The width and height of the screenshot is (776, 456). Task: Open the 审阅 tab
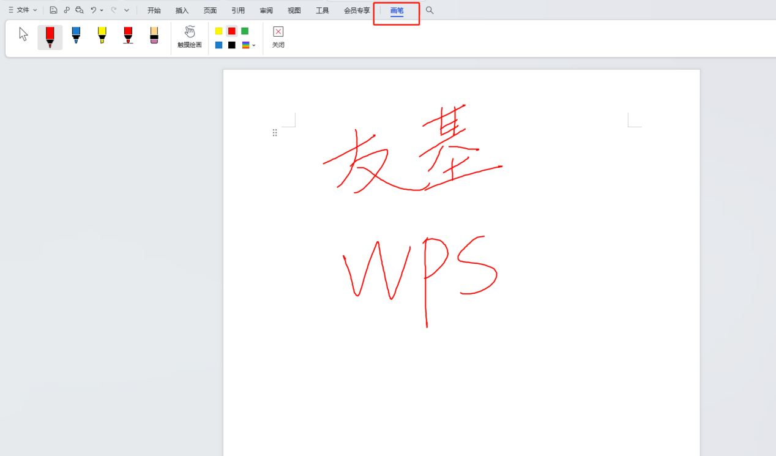coord(266,10)
